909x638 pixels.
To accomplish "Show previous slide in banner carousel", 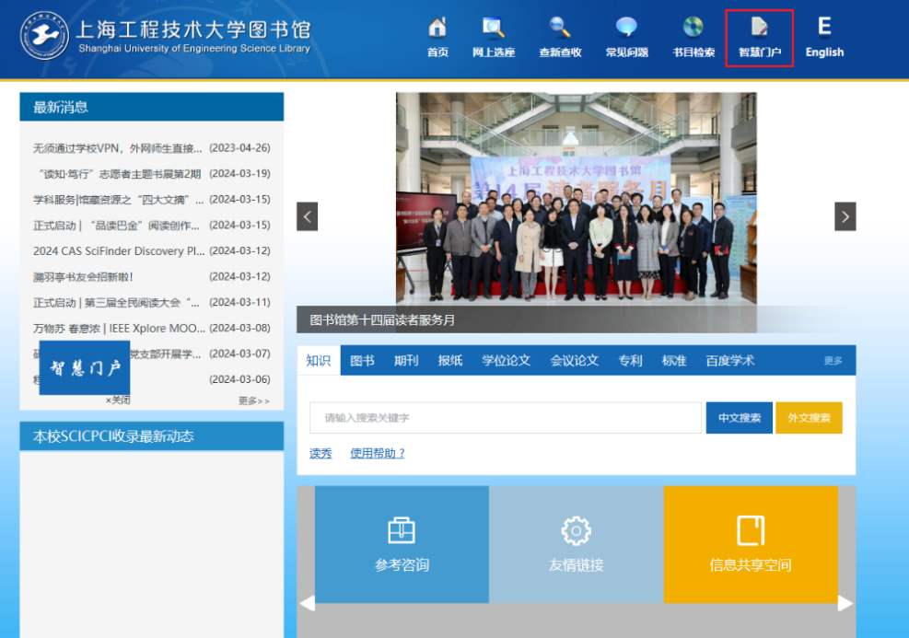I will click(308, 216).
